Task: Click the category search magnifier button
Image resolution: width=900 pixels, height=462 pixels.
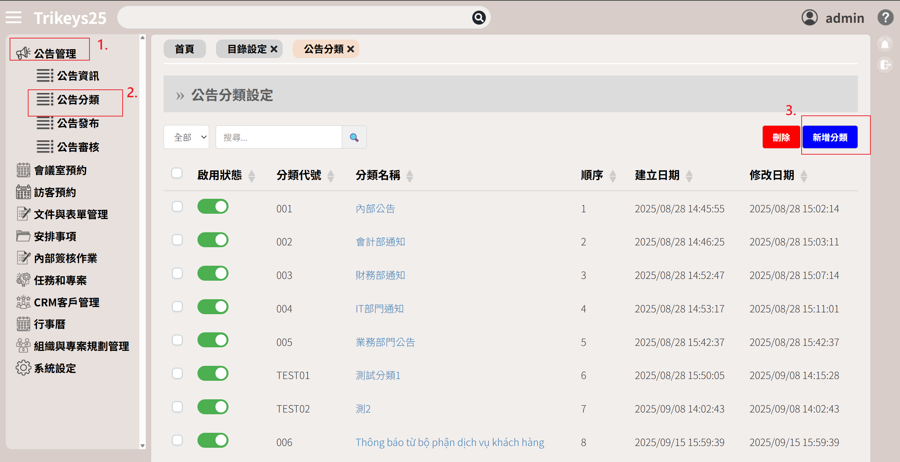Action: 354,137
